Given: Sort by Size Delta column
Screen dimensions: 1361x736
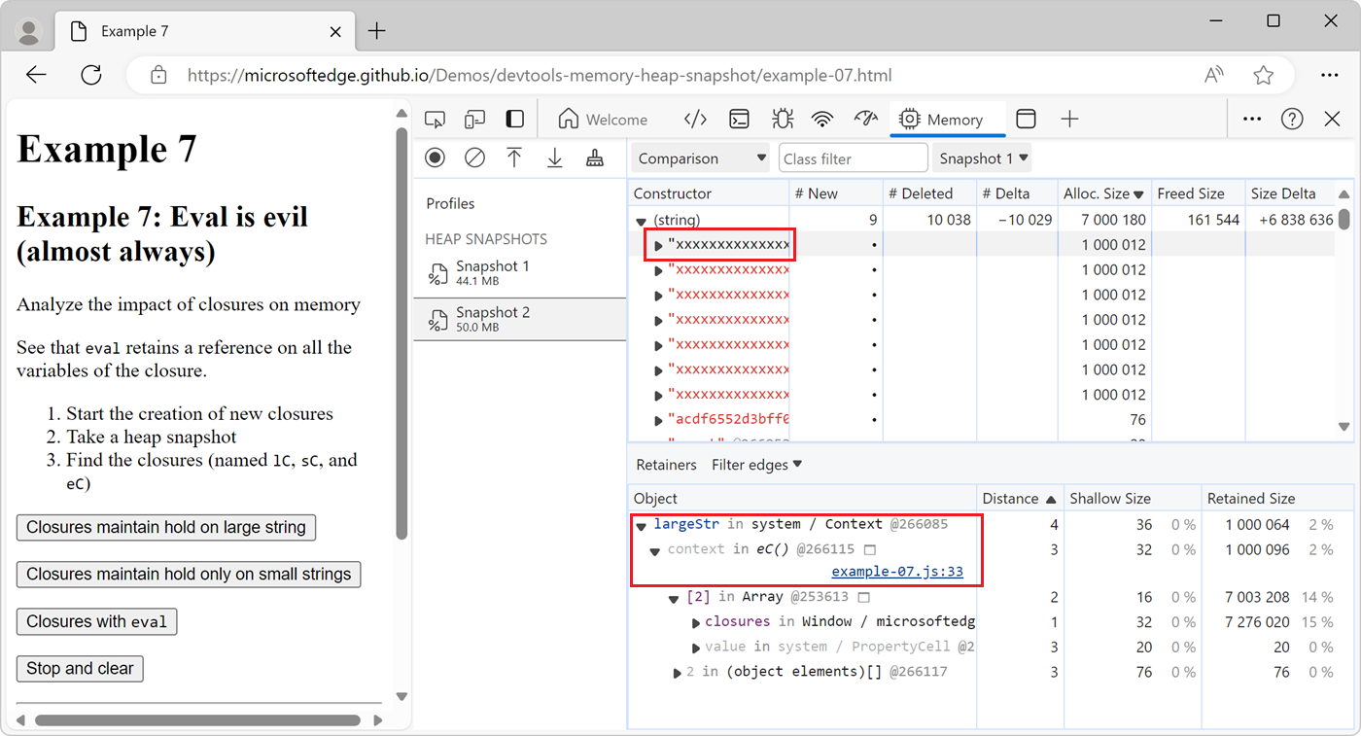Looking at the screenshot, I should [1291, 193].
